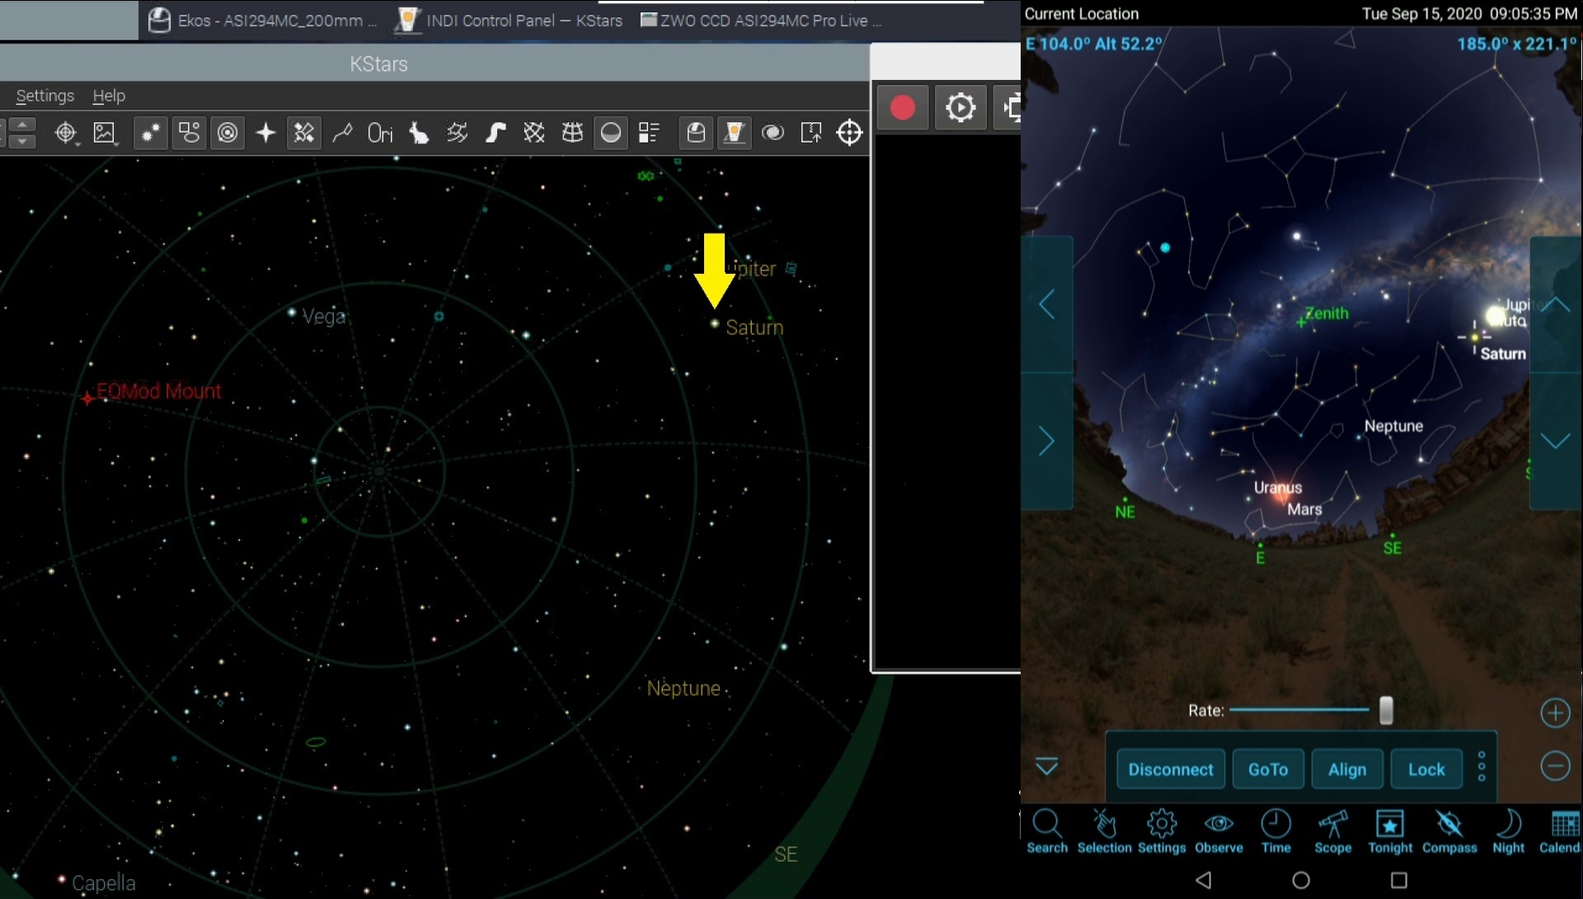Open Scope tab in SkySafari
1583x899 pixels.
tap(1332, 831)
